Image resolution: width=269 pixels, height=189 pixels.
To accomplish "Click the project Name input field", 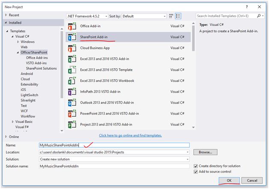I will [x=114, y=145].
